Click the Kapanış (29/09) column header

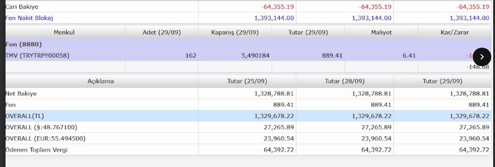(x=235, y=32)
